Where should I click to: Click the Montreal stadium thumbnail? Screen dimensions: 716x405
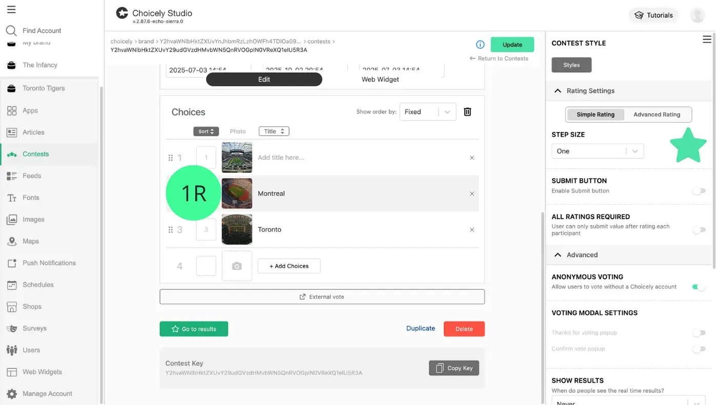[x=237, y=194]
